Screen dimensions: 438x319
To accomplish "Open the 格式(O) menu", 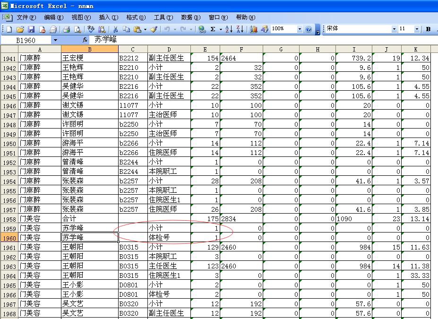I will tap(136, 17).
